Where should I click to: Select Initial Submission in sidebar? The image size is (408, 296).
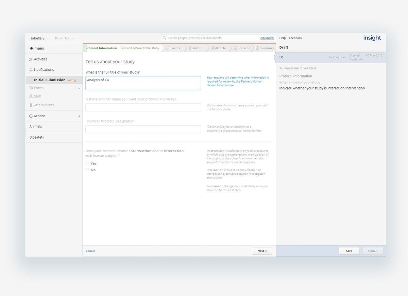coord(54,80)
